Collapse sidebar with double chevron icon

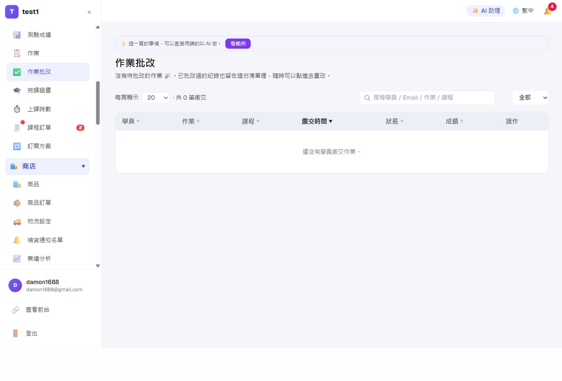tap(89, 12)
